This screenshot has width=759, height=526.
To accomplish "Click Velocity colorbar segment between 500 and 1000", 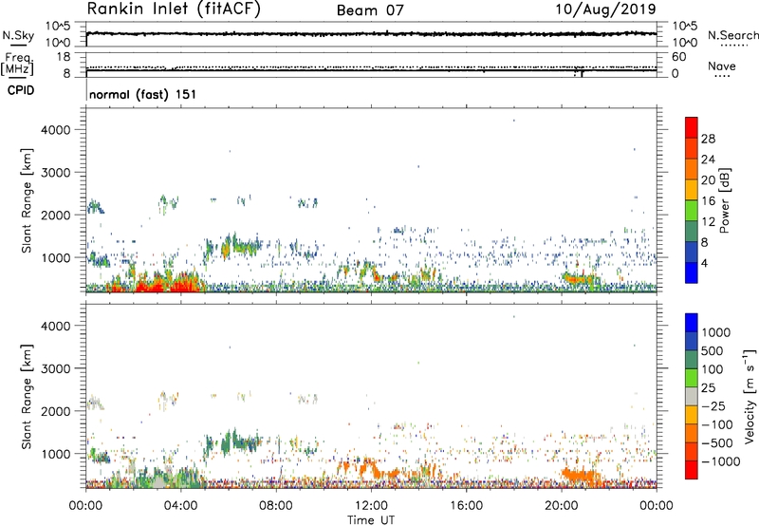I will tap(692, 341).
